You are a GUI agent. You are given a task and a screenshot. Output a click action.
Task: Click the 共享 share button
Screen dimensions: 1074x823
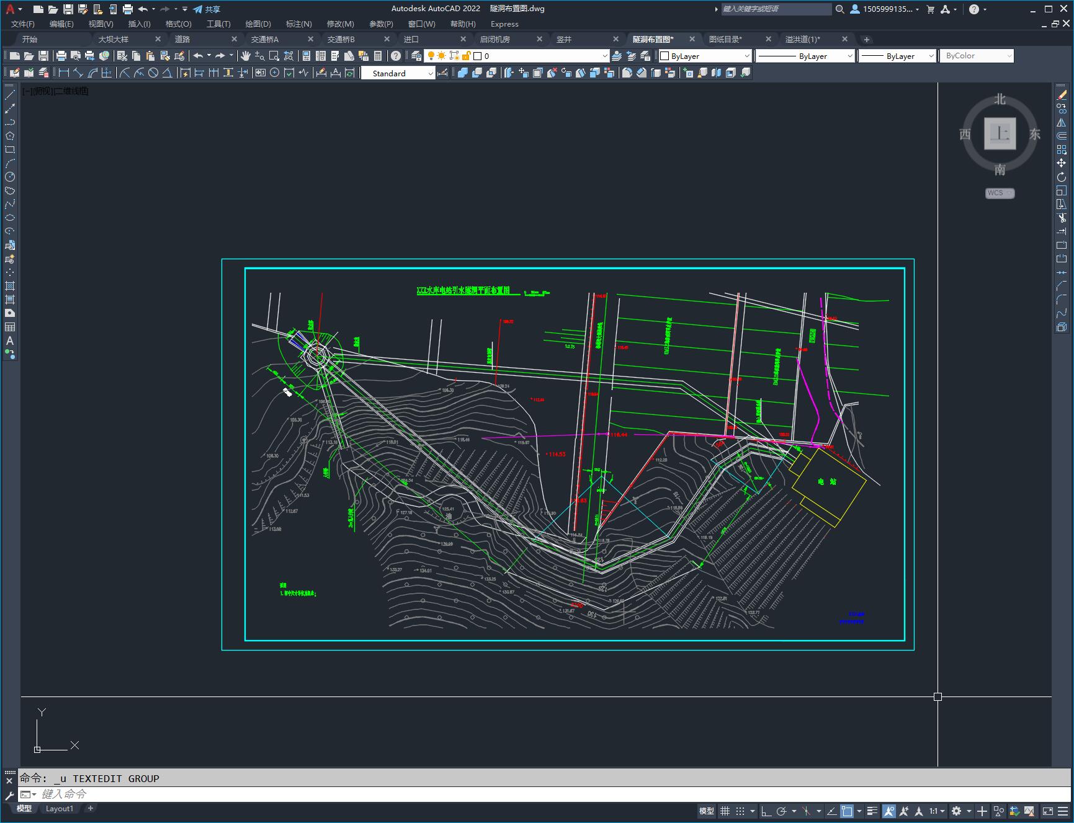(207, 9)
